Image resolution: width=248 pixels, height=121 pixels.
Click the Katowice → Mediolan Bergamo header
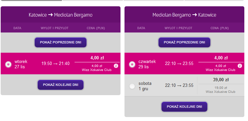(x=61, y=15)
